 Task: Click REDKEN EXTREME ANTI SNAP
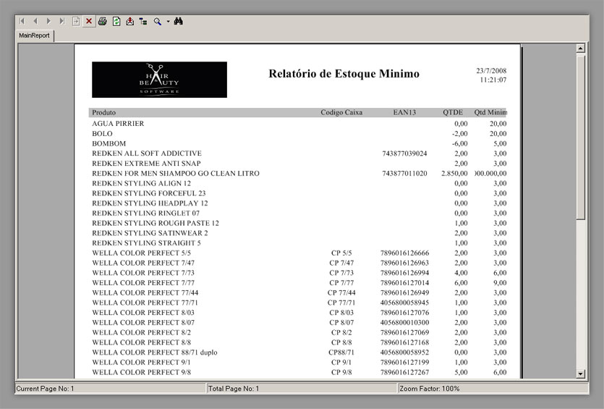pyautogui.click(x=146, y=164)
